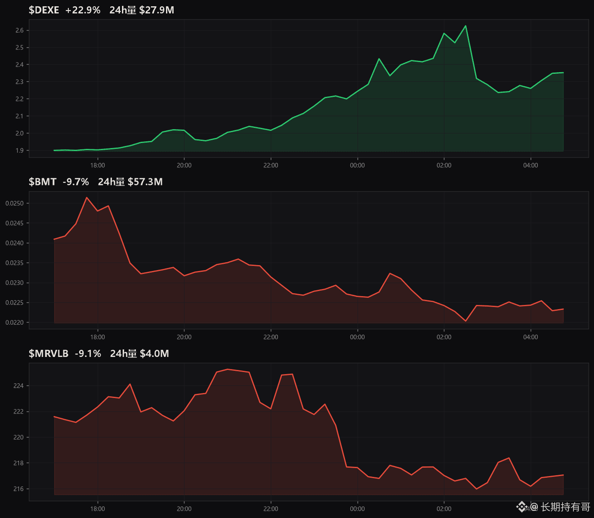Click the highest peak of the DEXE line
594x518 pixels.
pyautogui.click(x=466, y=26)
